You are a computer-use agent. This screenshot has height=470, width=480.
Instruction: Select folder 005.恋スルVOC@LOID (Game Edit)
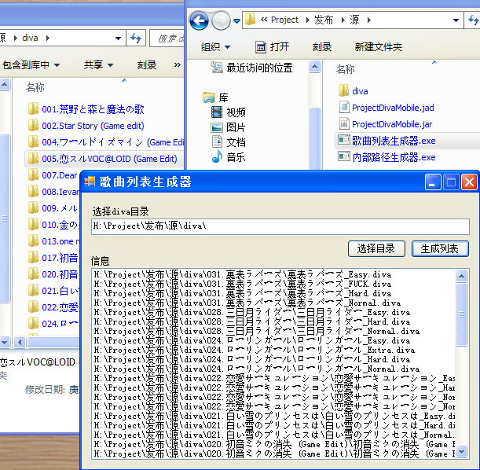[x=103, y=159]
